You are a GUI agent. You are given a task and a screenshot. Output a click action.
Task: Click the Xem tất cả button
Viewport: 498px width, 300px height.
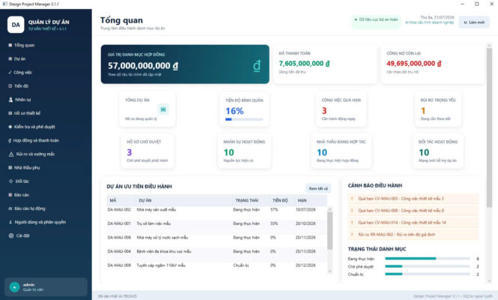pos(318,189)
